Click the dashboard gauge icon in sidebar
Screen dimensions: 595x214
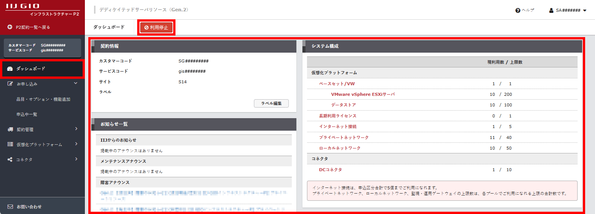coord(10,69)
